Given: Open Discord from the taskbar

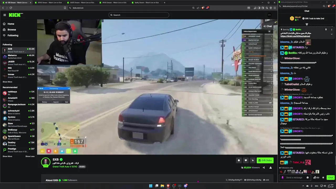Looking at the screenshot, I should click(186, 186).
